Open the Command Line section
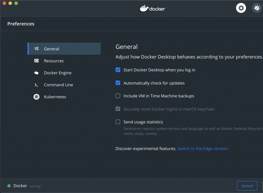Screen dimensions: 263x193 [64, 85]
